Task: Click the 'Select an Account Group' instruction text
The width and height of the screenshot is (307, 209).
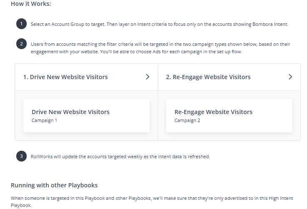Action: [x=159, y=24]
